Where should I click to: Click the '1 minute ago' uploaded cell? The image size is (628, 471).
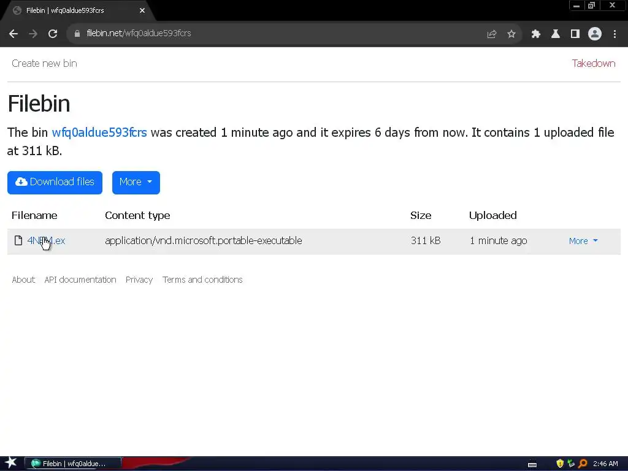[x=498, y=240]
